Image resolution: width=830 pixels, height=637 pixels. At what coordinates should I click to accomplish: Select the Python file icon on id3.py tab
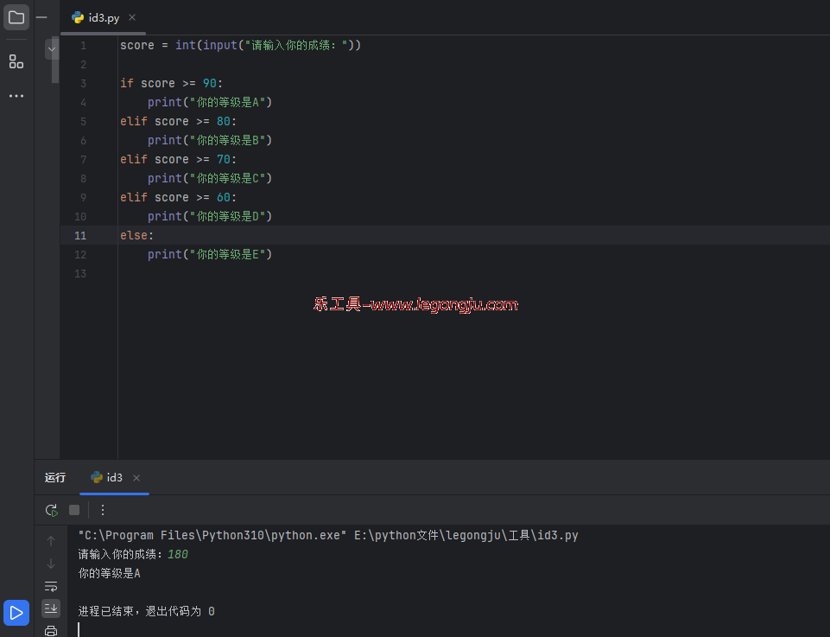[x=78, y=16]
